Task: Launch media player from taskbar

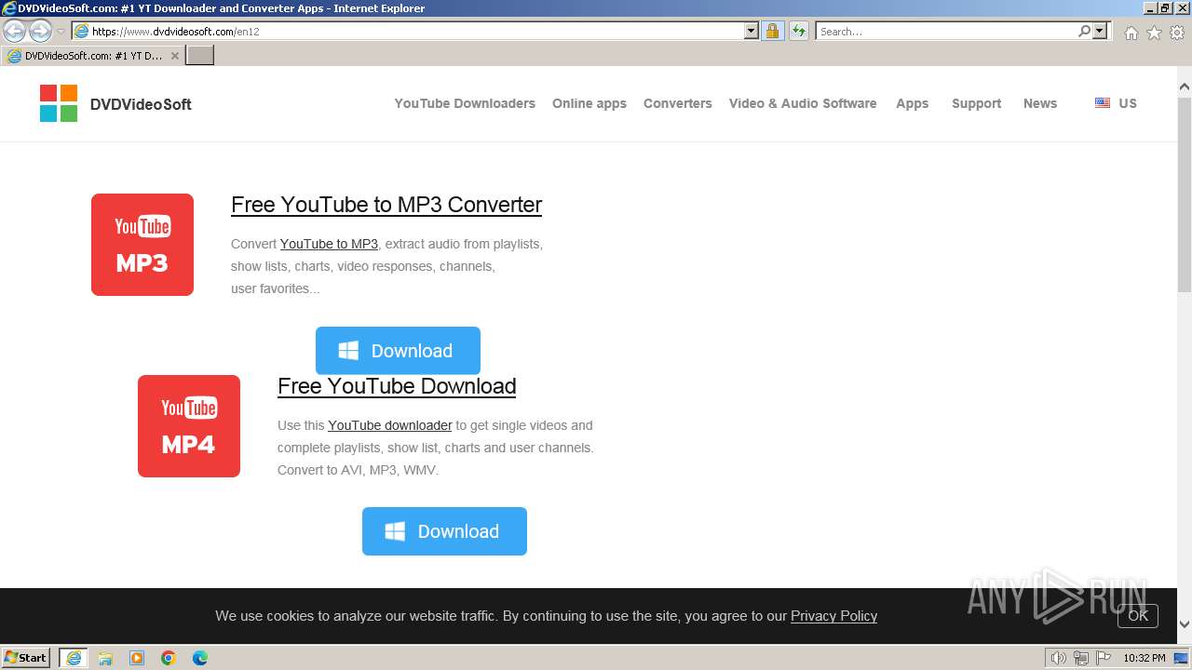Action: point(137,658)
